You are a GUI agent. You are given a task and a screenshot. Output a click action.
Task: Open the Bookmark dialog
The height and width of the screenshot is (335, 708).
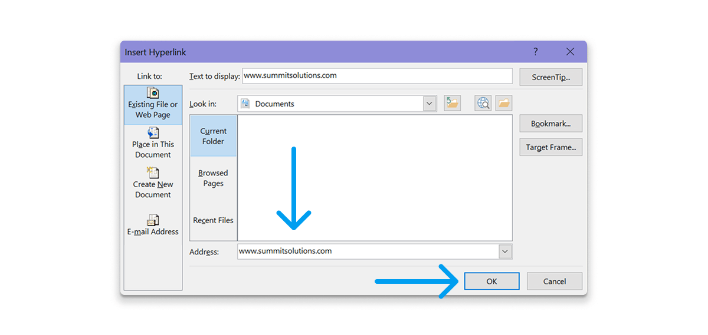click(551, 124)
